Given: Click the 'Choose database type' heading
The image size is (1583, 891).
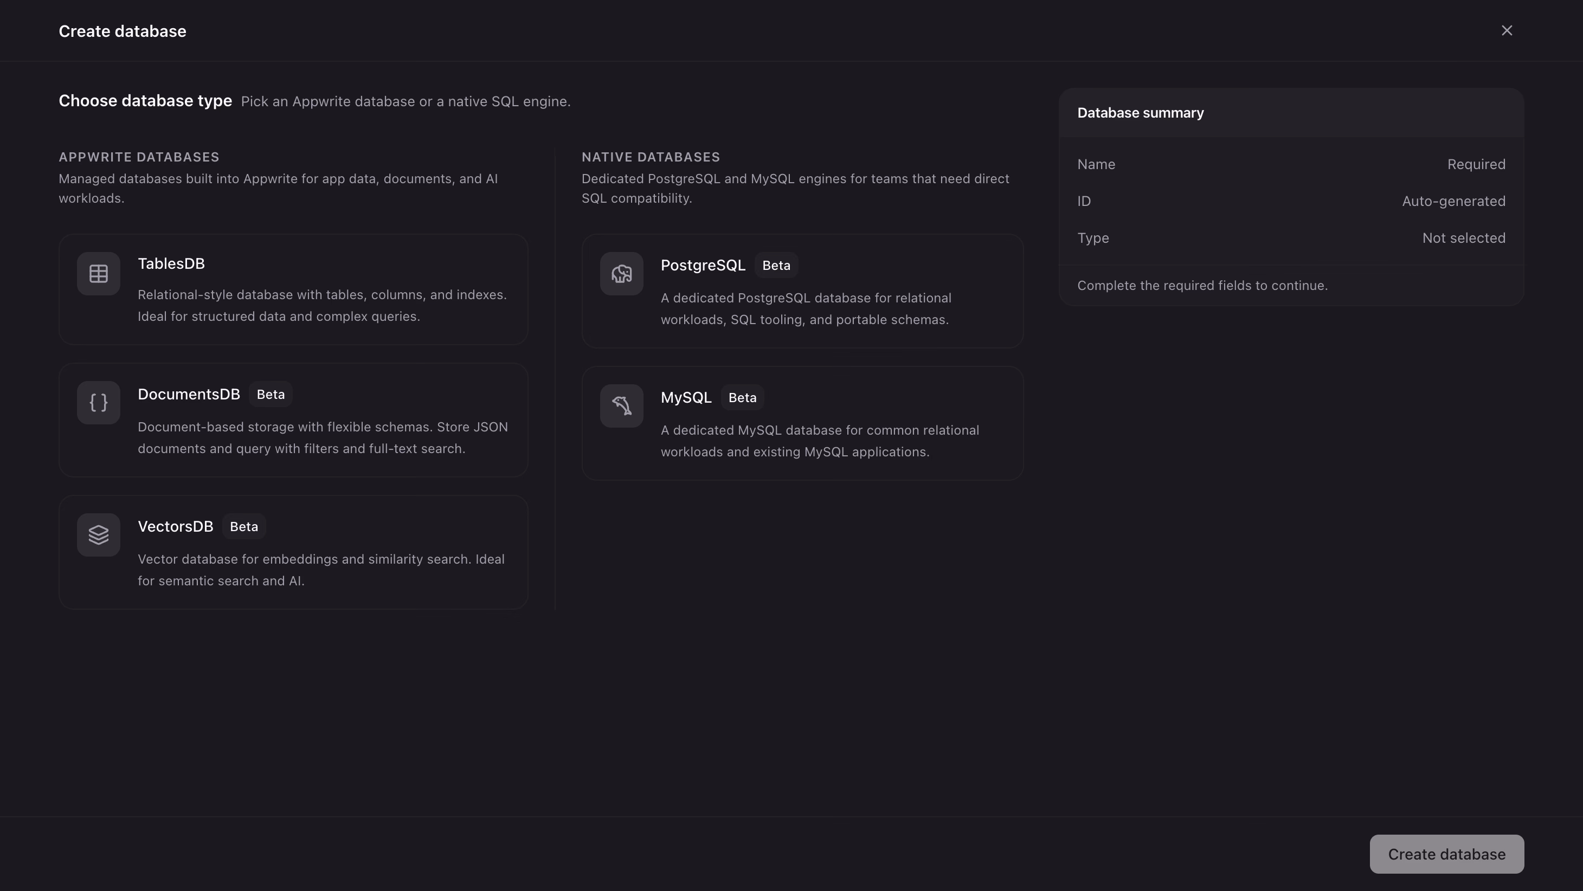Looking at the screenshot, I should coord(146,101).
